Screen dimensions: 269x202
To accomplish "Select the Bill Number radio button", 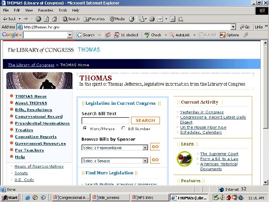I will 123,128.
